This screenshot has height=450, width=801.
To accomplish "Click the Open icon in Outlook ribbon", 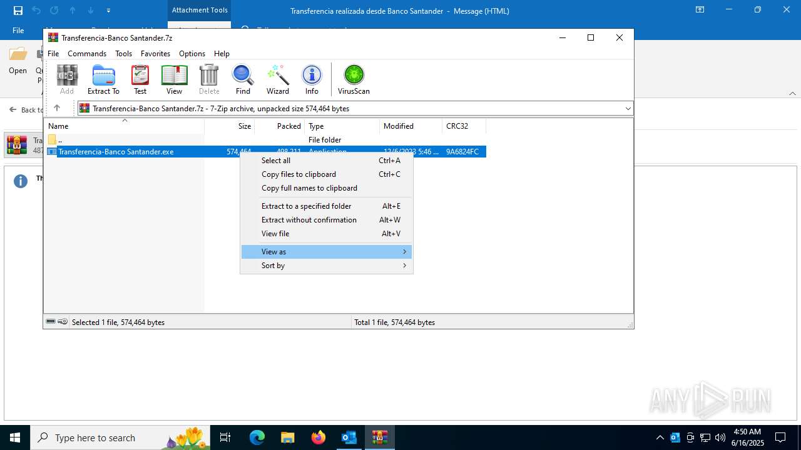I will tap(18, 61).
